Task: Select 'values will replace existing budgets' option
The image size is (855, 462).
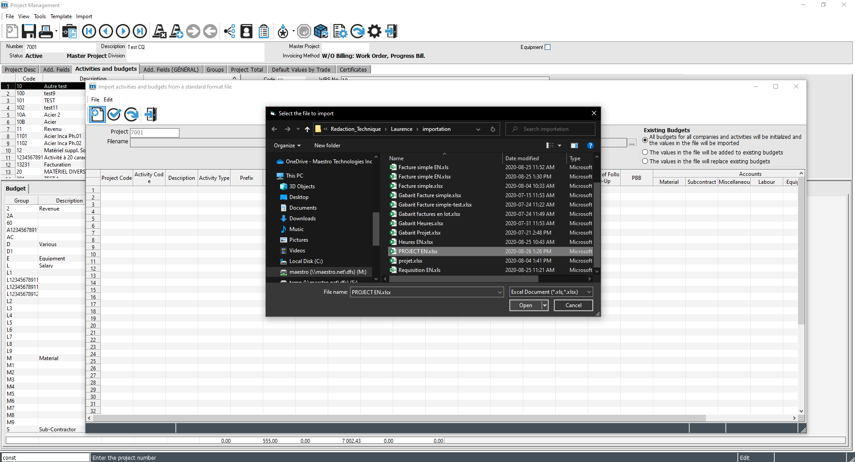Action: 645,161
